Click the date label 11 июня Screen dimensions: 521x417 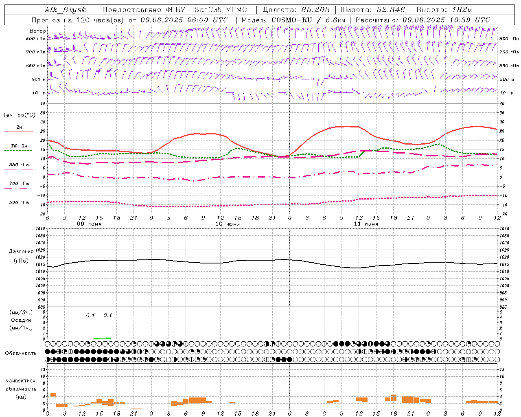[x=366, y=224]
